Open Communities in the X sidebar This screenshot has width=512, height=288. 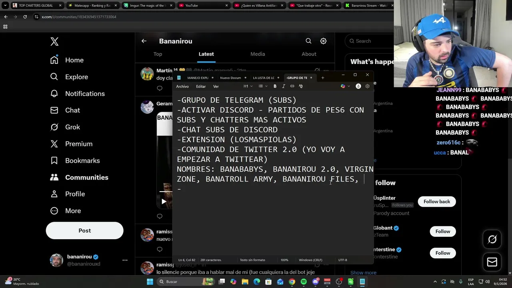tap(79, 177)
